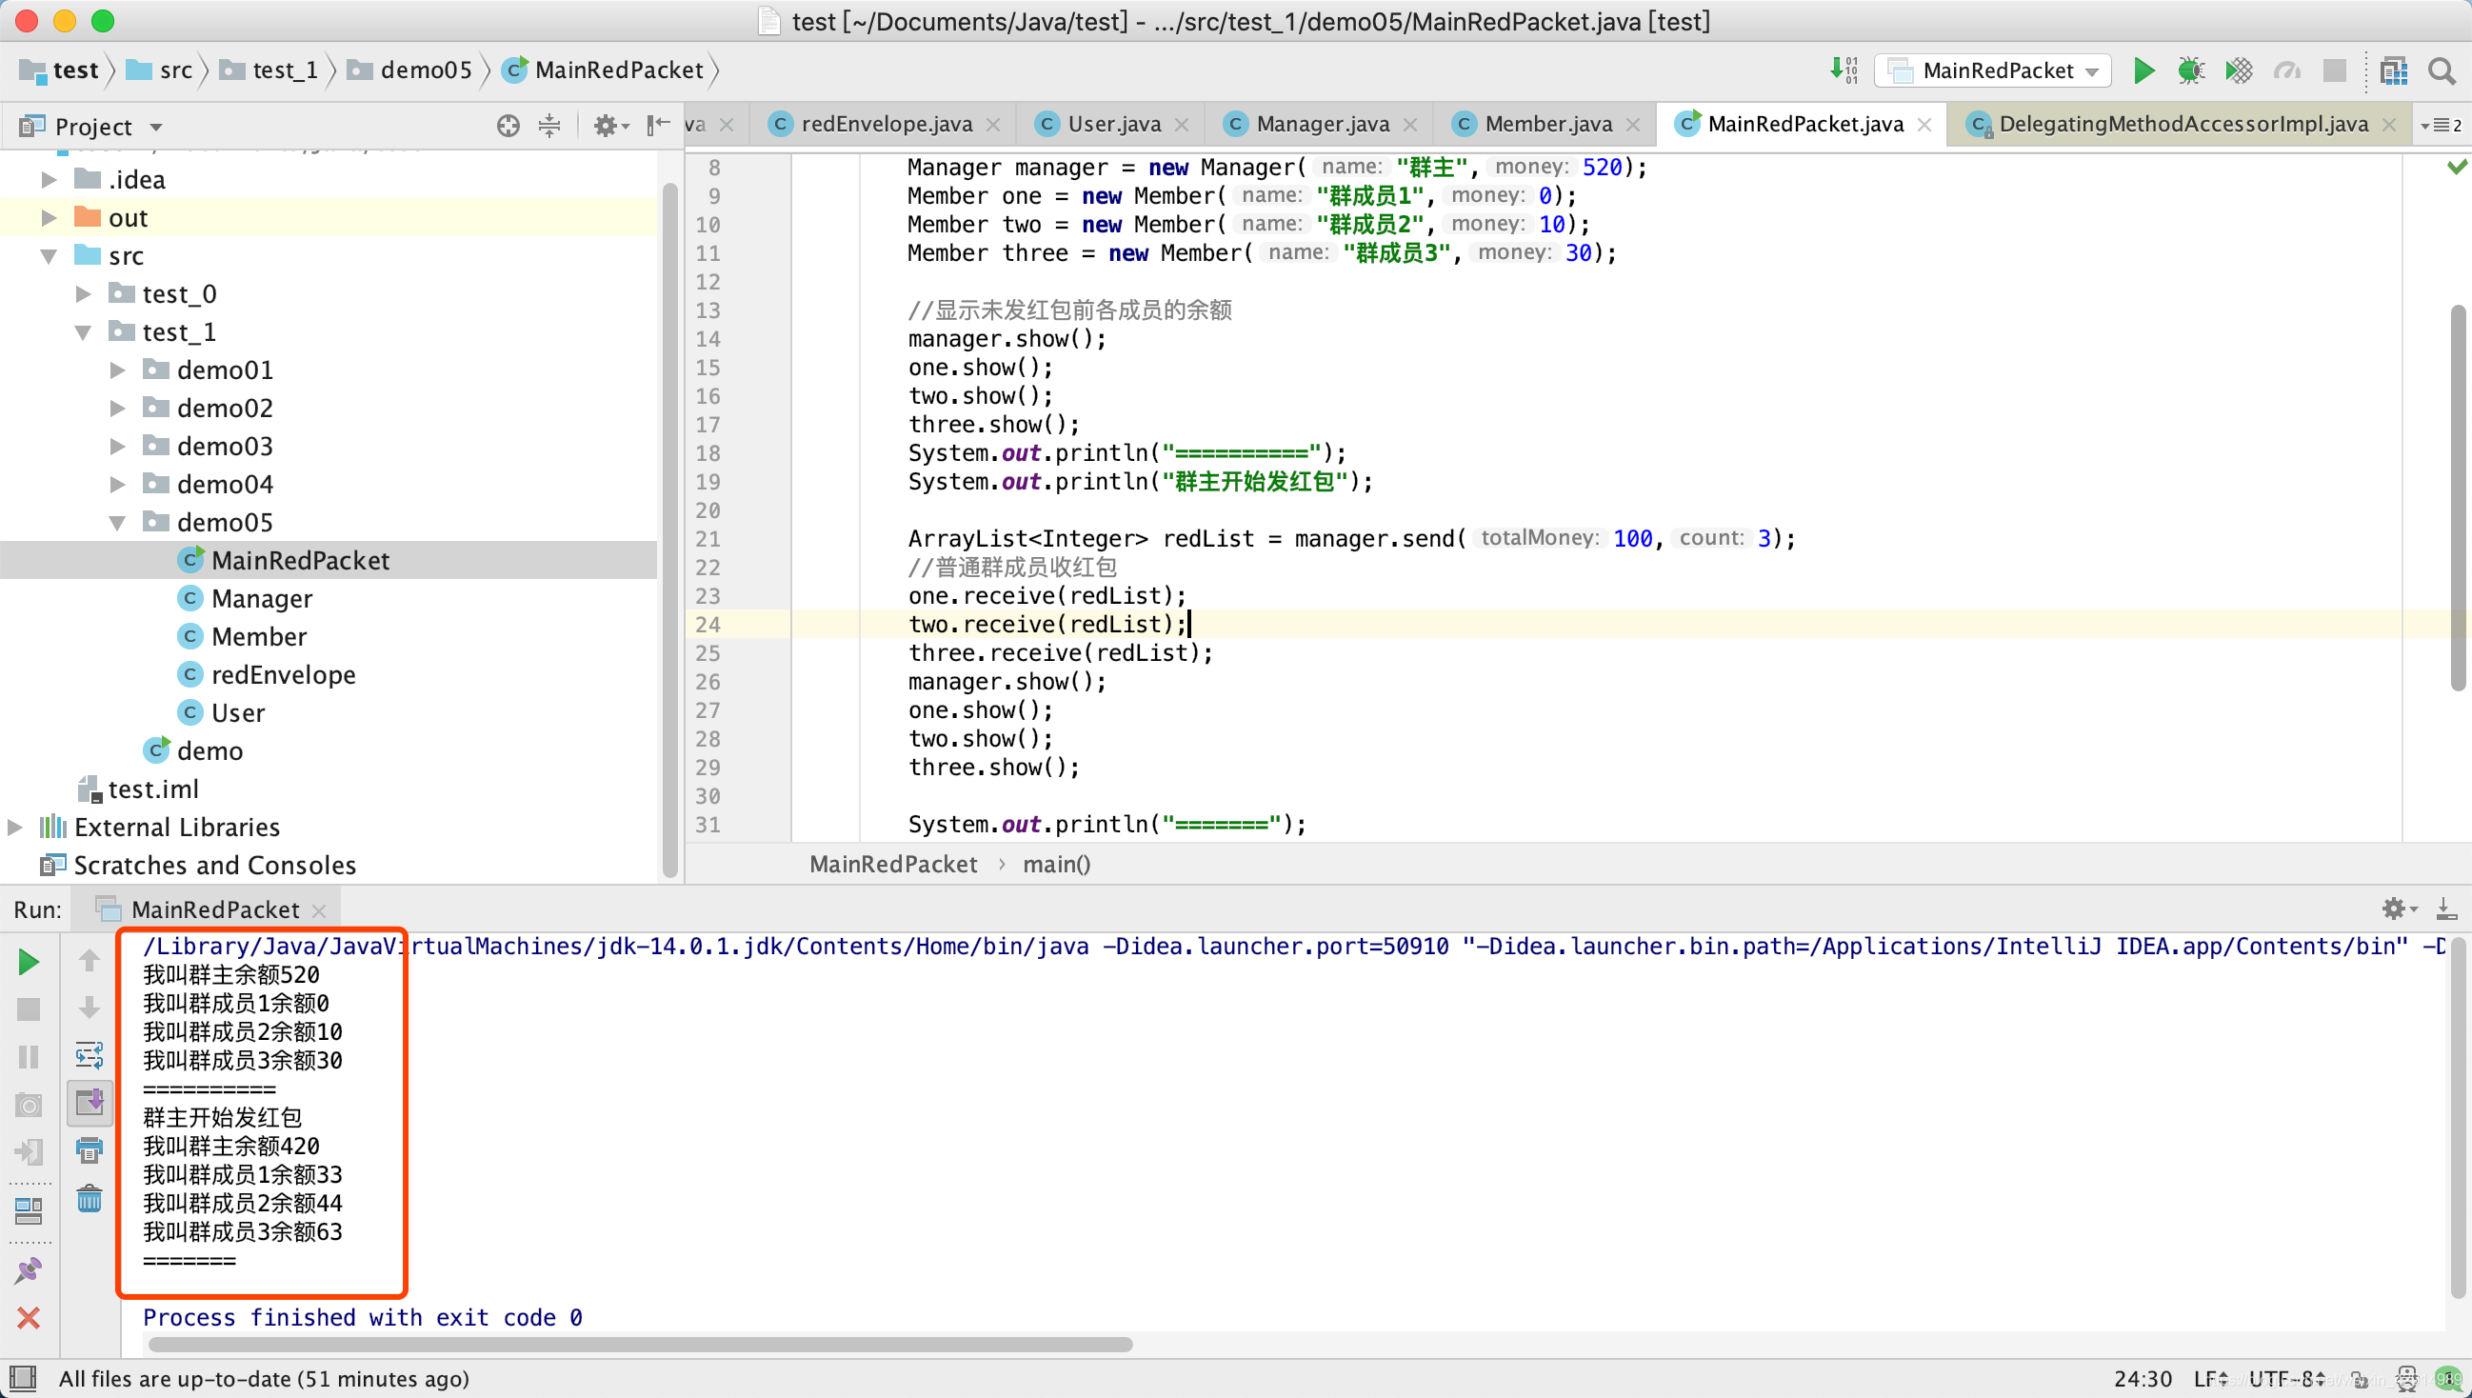Open Manager class in project tree
This screenshot has width=2472, height=1398.
click(261, 599)
